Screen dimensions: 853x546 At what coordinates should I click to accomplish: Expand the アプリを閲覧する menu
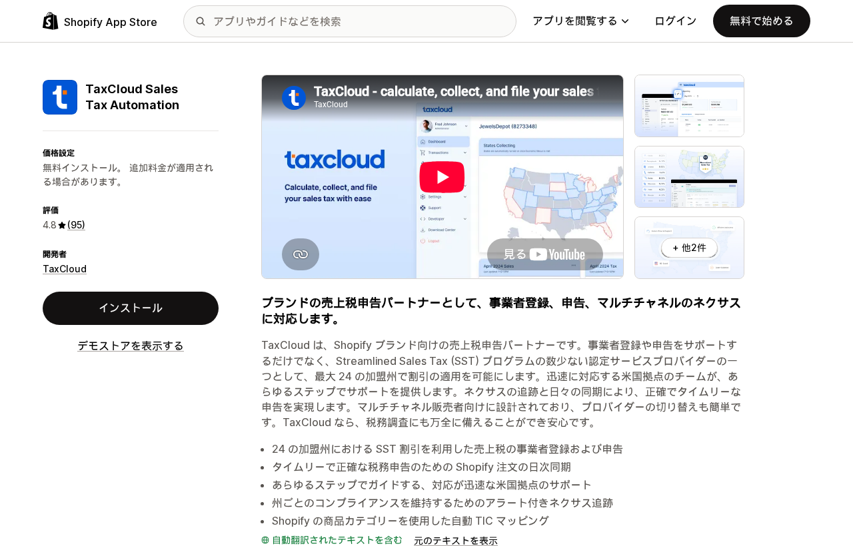click(x=580, y=21)
